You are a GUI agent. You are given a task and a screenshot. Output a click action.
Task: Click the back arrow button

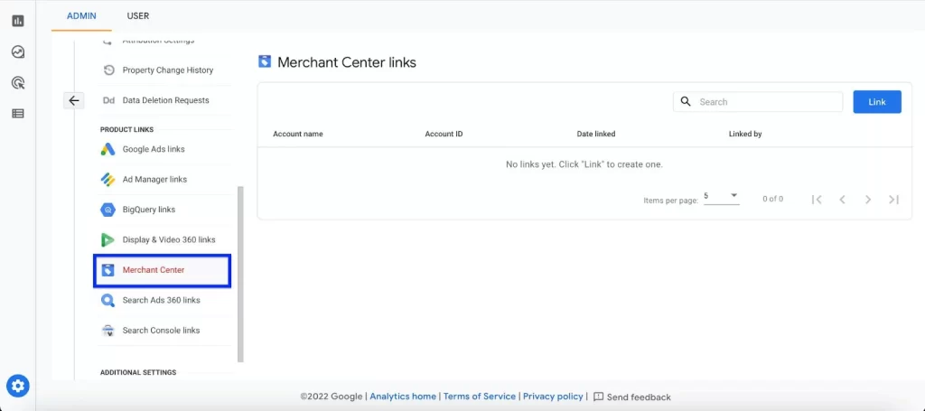click(74, 101)
